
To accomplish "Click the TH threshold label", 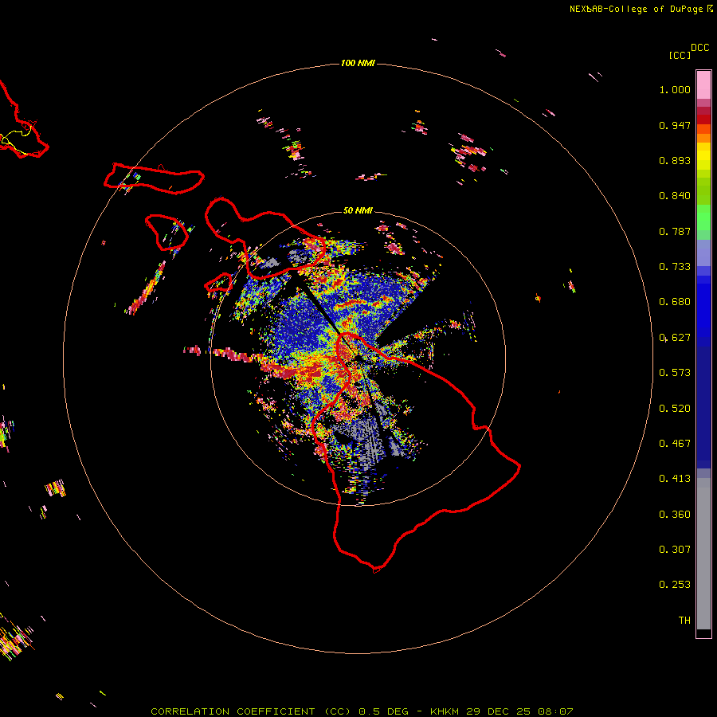I will tap(684, 621).
